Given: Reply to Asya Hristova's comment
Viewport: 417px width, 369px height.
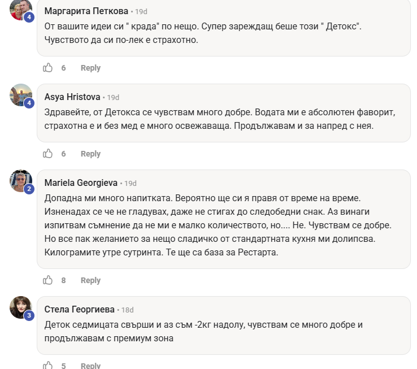Looking at the screenshot, I should (90, 154).
